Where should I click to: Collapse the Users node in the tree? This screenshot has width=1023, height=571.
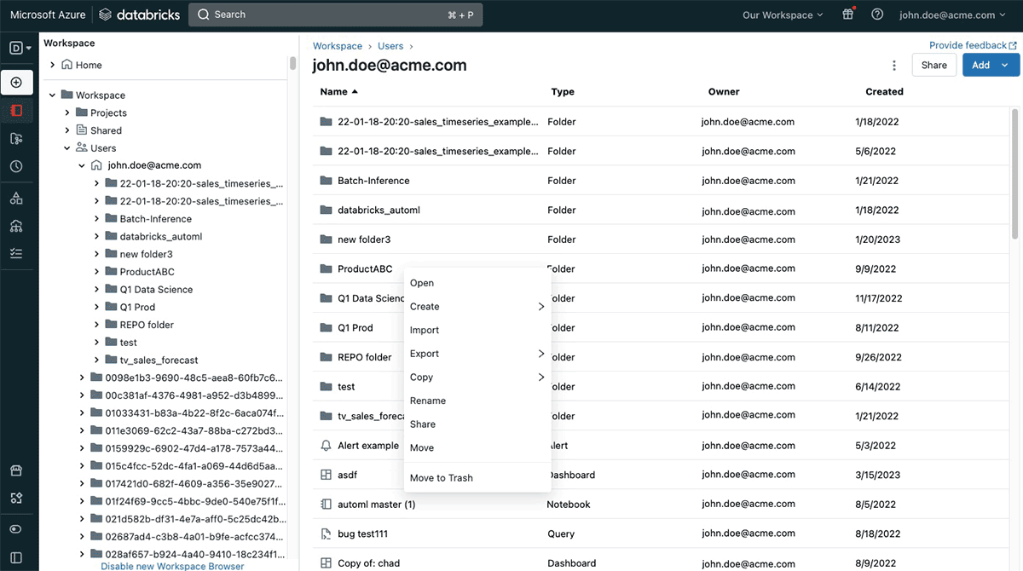tap(66, 147)
